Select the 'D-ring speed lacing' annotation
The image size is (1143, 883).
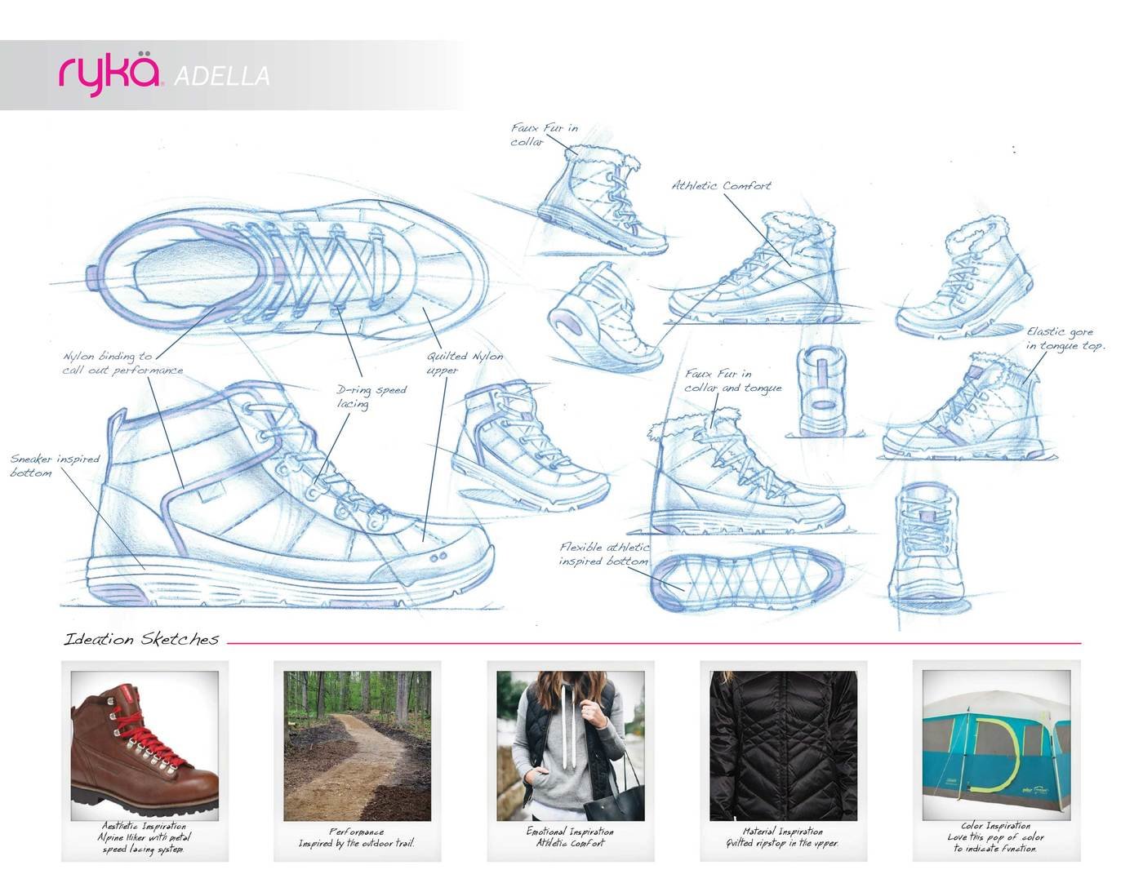click(371, 397)
